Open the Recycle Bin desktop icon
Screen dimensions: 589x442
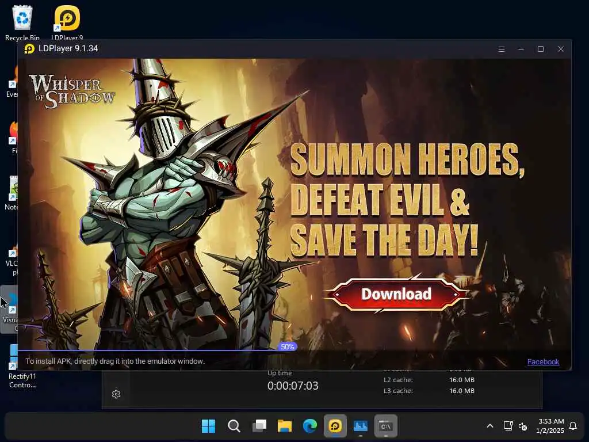click(x=22, y=22)
